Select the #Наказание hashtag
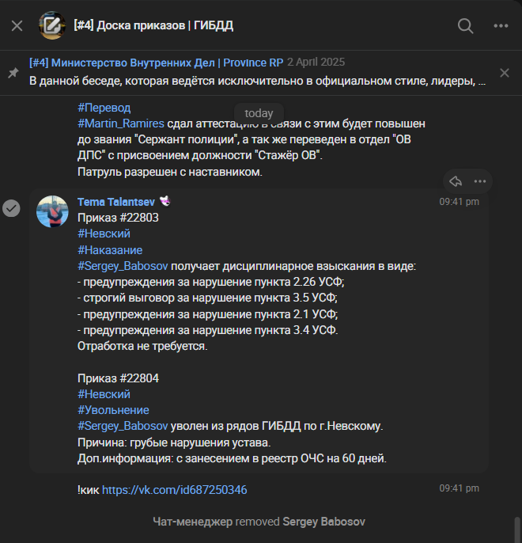522x543 pixels. [x=110, y=250]
